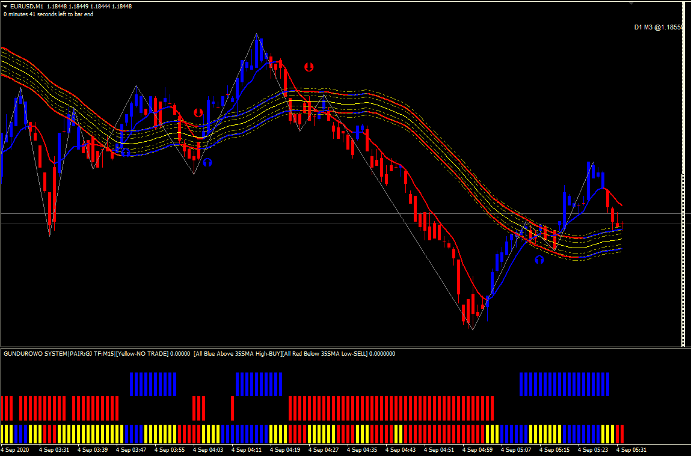Click the 4 Sep 04:19 time label
691x456 pixels.
(285, 449)
